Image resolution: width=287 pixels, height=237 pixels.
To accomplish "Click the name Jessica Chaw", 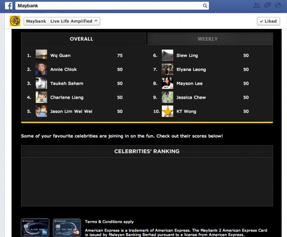I will point(191,97).
